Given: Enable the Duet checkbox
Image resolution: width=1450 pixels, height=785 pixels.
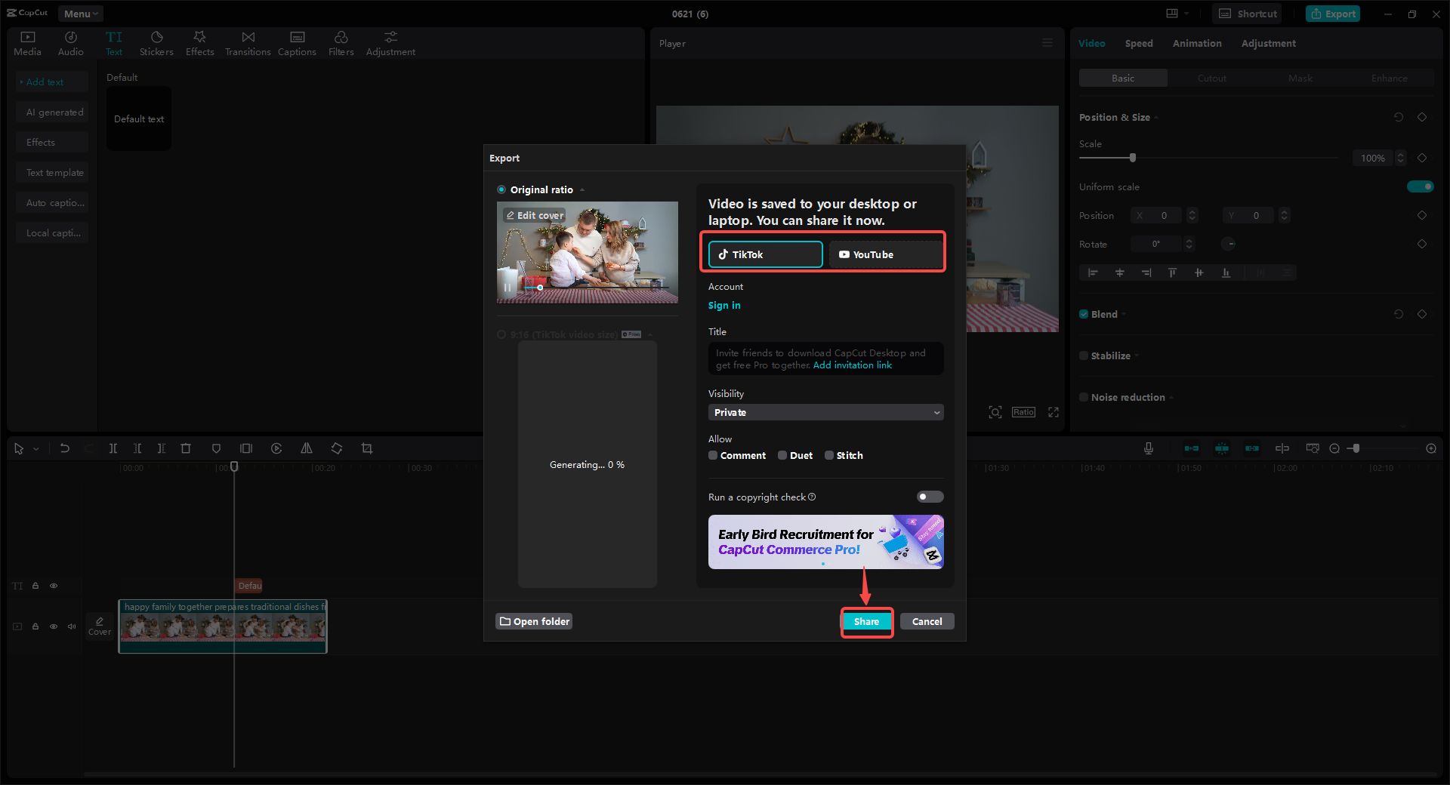Looking at the screenshot, I should [x=782, y=455].
